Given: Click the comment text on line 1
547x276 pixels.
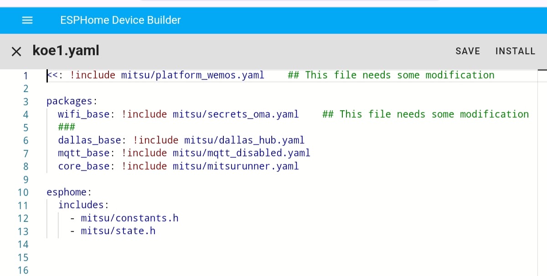Looking at the screenshot, I should coord(391,75).
